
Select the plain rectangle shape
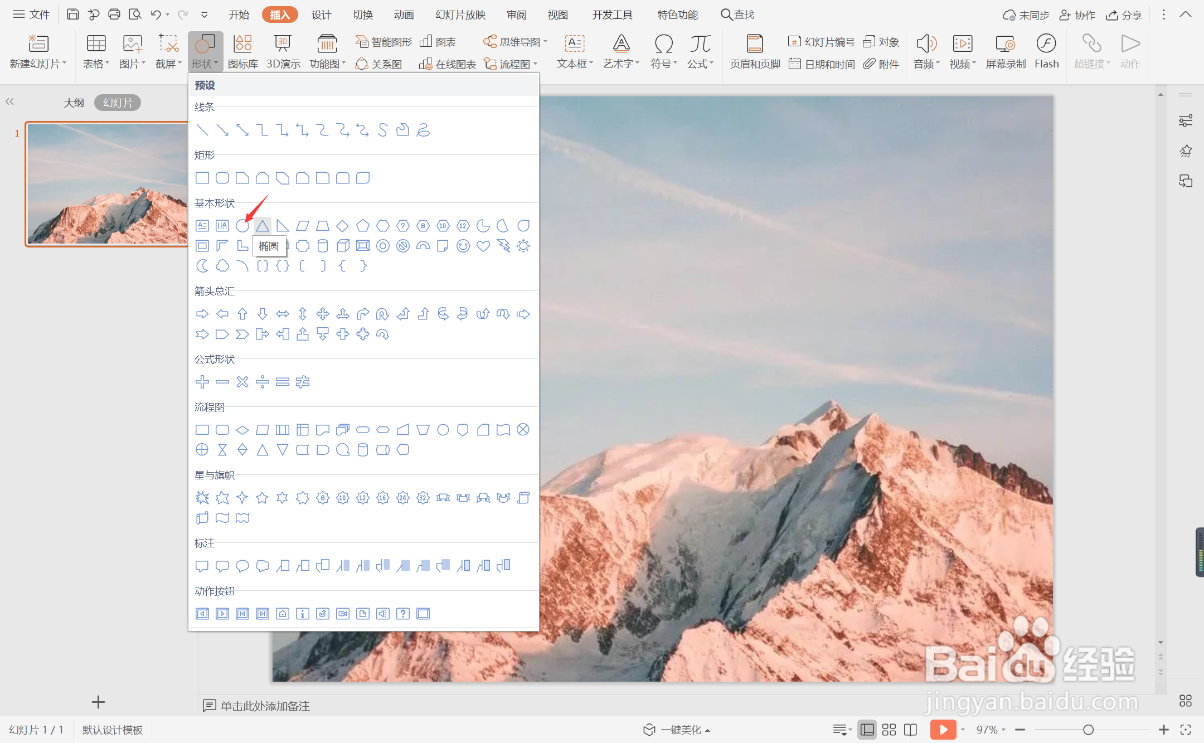click(202, 178)
